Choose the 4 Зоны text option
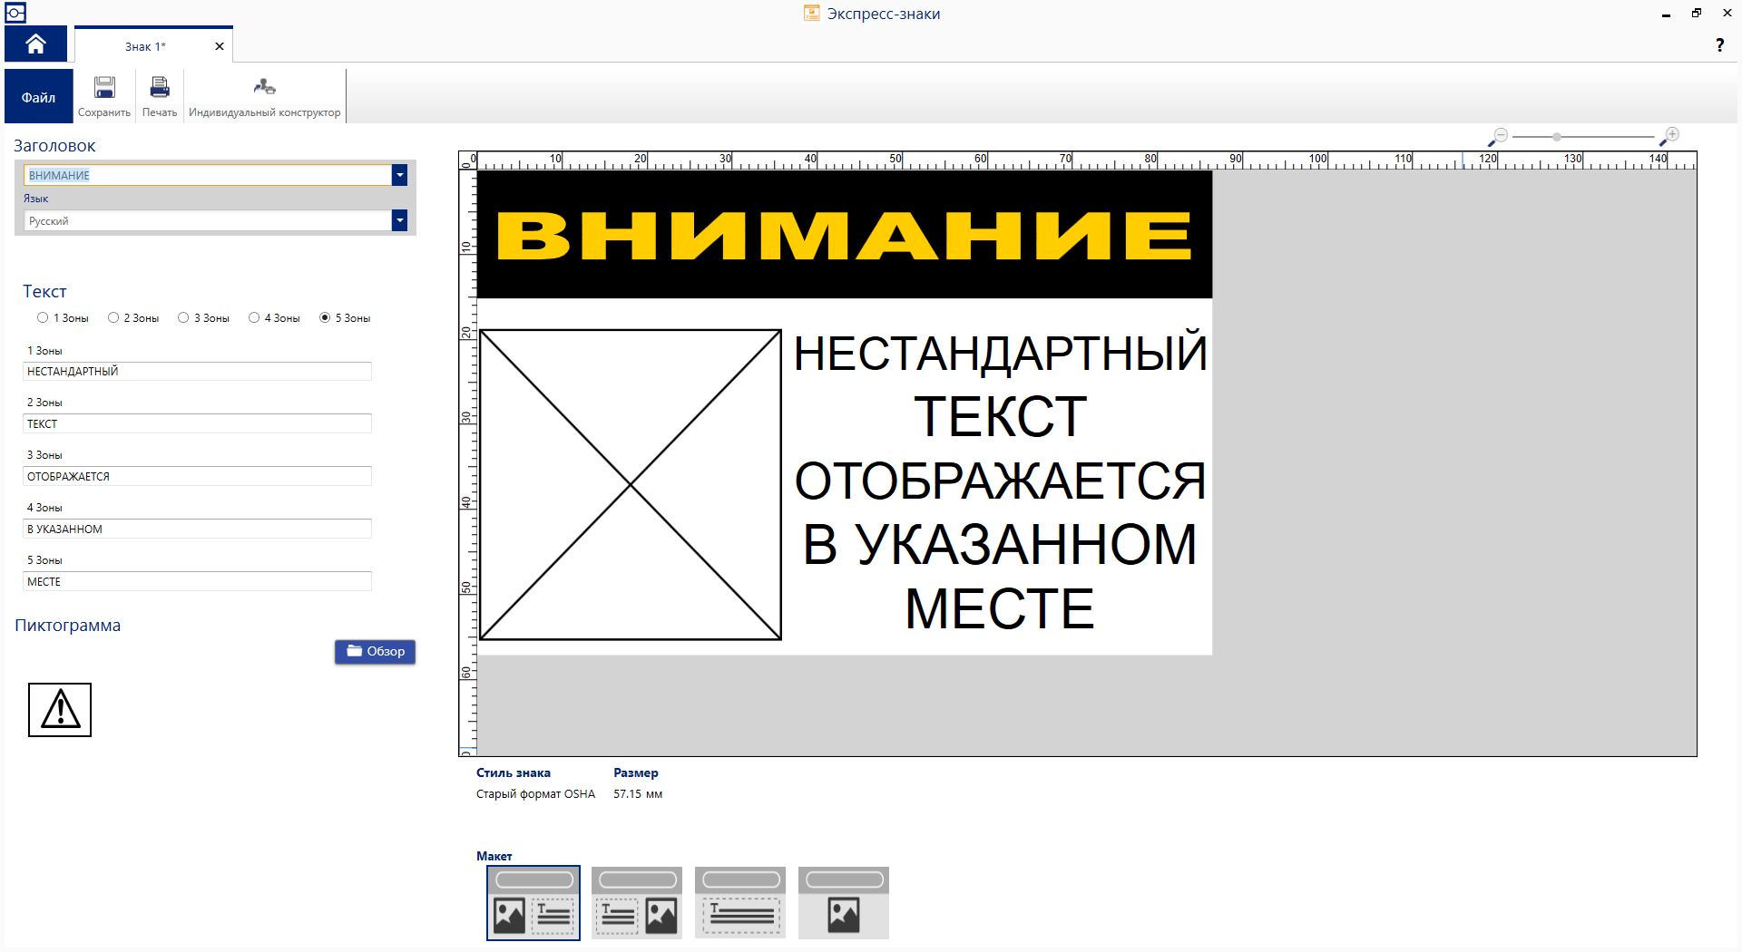 (255, 317)
